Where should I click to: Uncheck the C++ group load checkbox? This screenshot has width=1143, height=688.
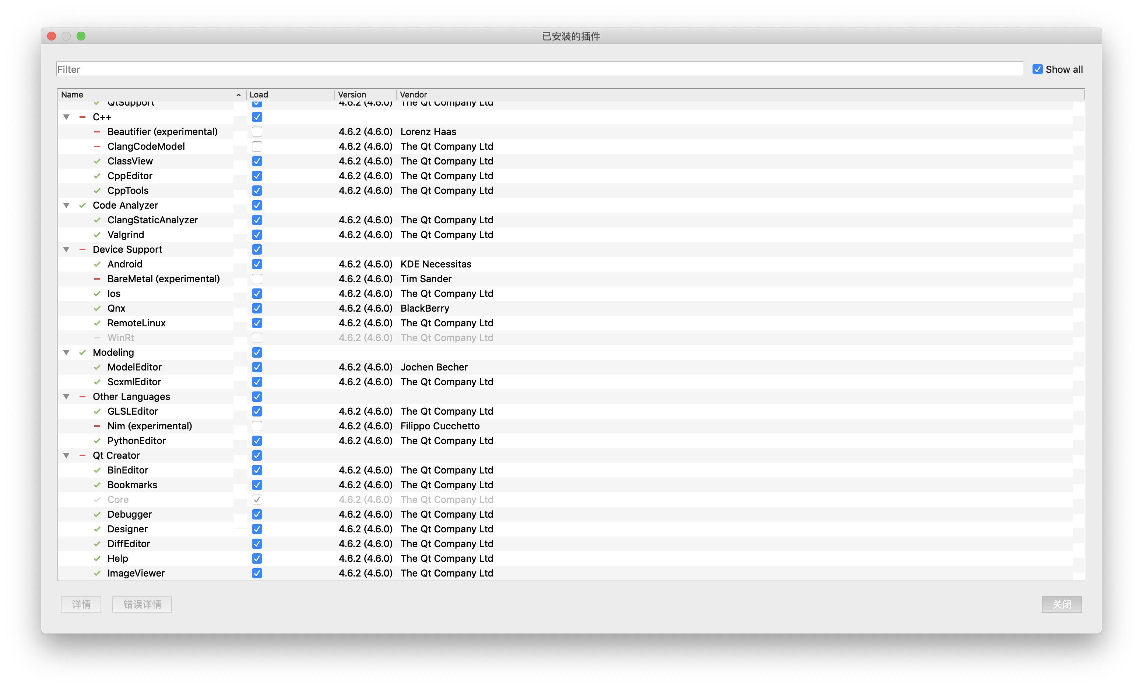(257, 117)
